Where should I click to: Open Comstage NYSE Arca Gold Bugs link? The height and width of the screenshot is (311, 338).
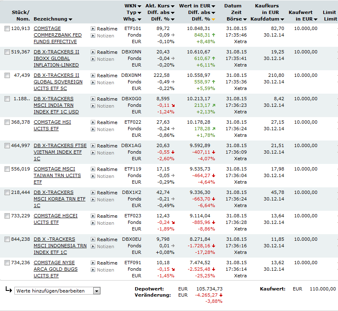55,269
